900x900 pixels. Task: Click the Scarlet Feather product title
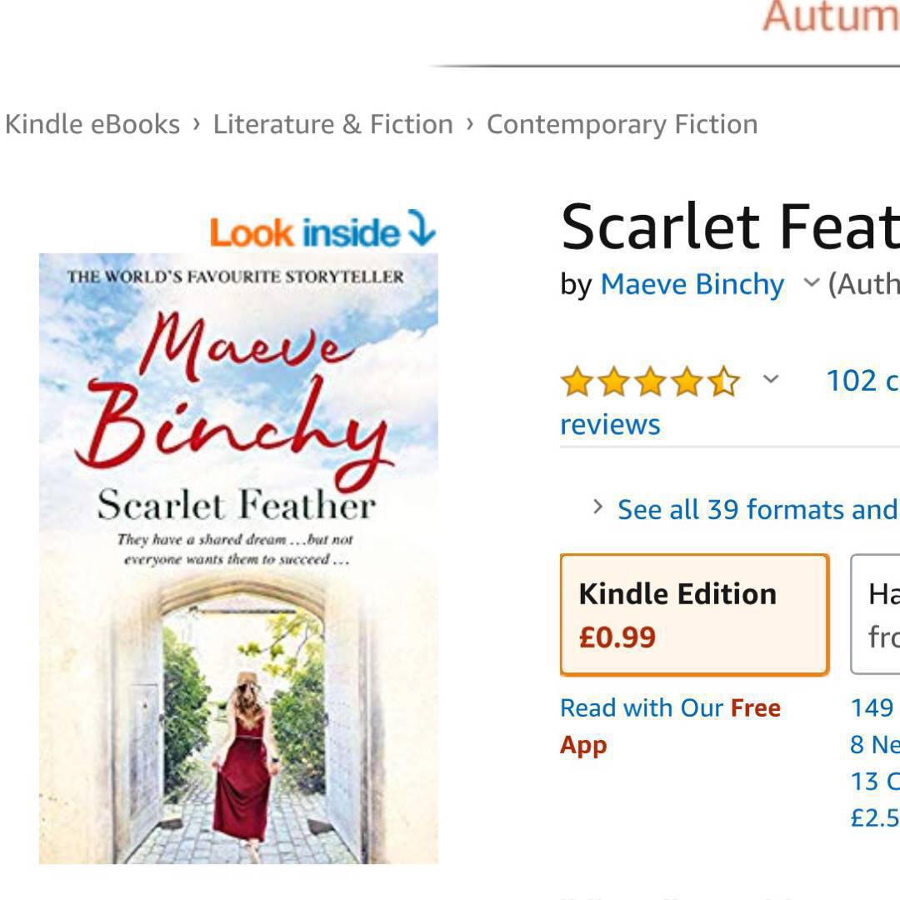[x=729, y=227]
